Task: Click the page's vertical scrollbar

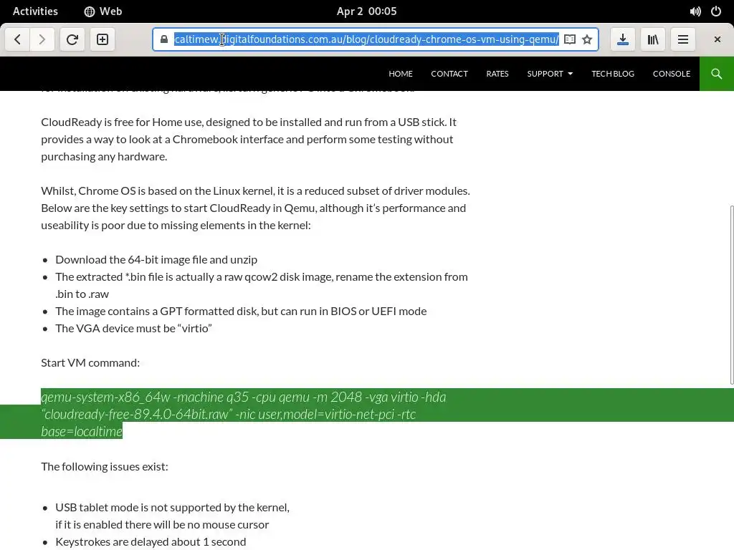Action: pos(731,294)
